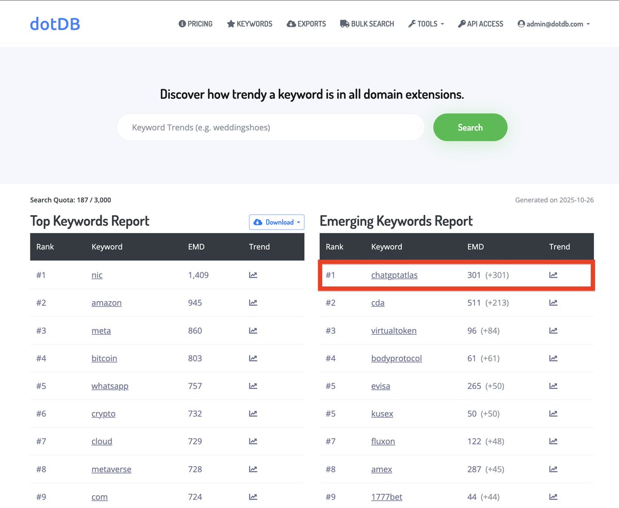
Task: Open the virtualtoken keyword link
Action: pos(394,331)
